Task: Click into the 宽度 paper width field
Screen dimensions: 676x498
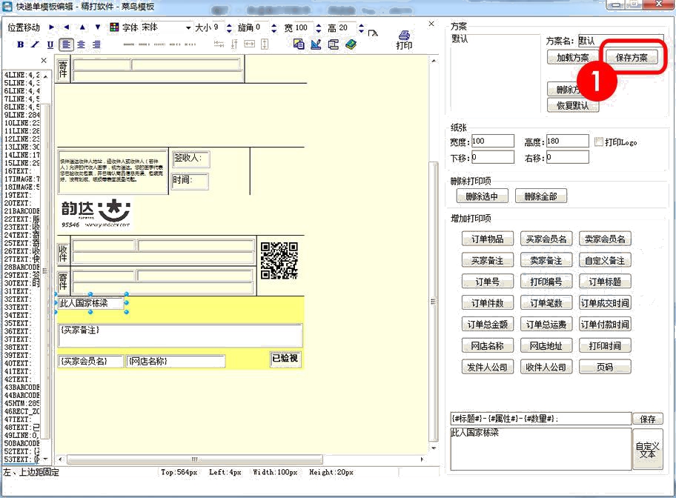Action: [492, 141]
